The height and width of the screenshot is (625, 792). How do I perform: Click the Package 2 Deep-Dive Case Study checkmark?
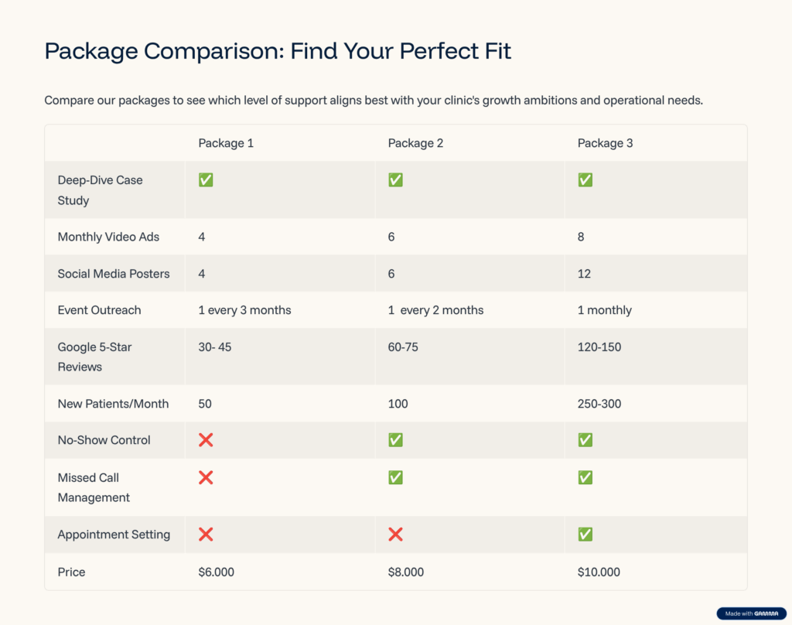point(395,180)
